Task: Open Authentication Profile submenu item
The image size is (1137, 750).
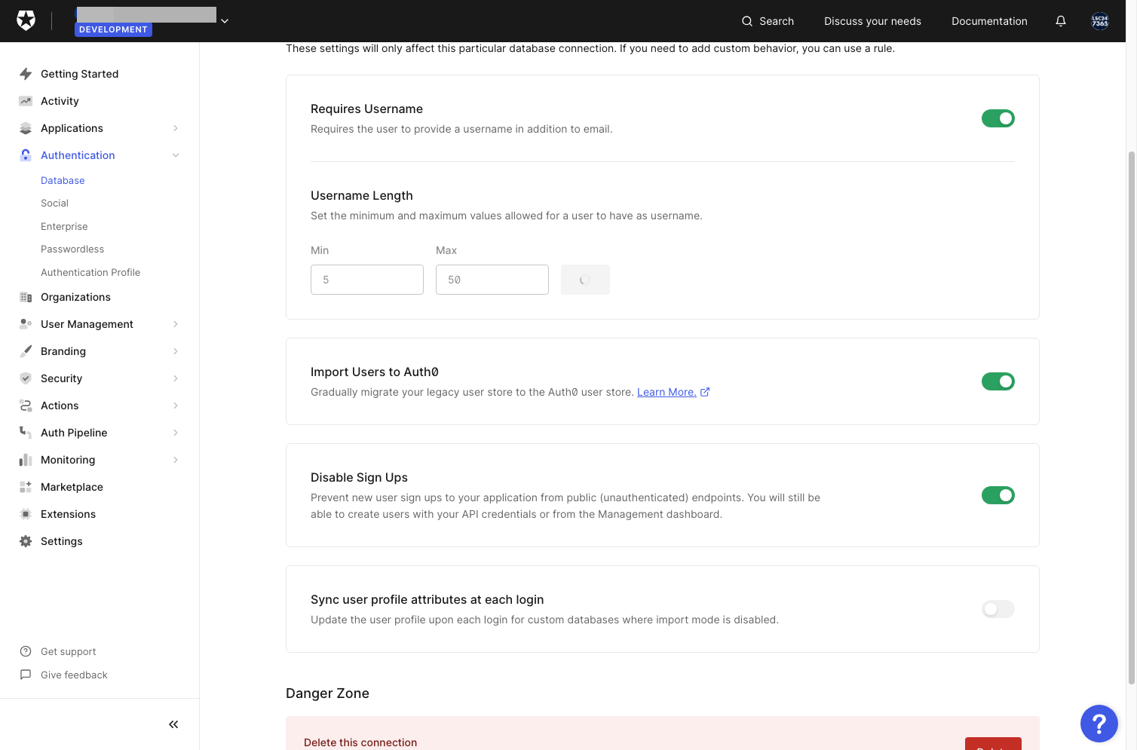Action: 90,273
